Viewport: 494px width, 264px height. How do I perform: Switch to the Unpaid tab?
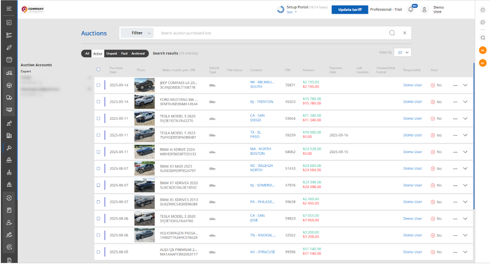(x=111, y=54)
